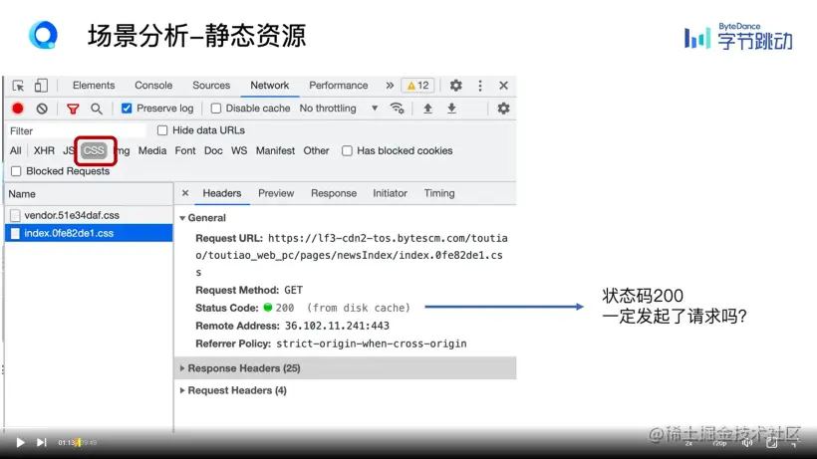Image resolution: width=817 pixels, height=459 pixels.
Task: Open the Initiator tab of the request
Action: click(x=390, y=193)
